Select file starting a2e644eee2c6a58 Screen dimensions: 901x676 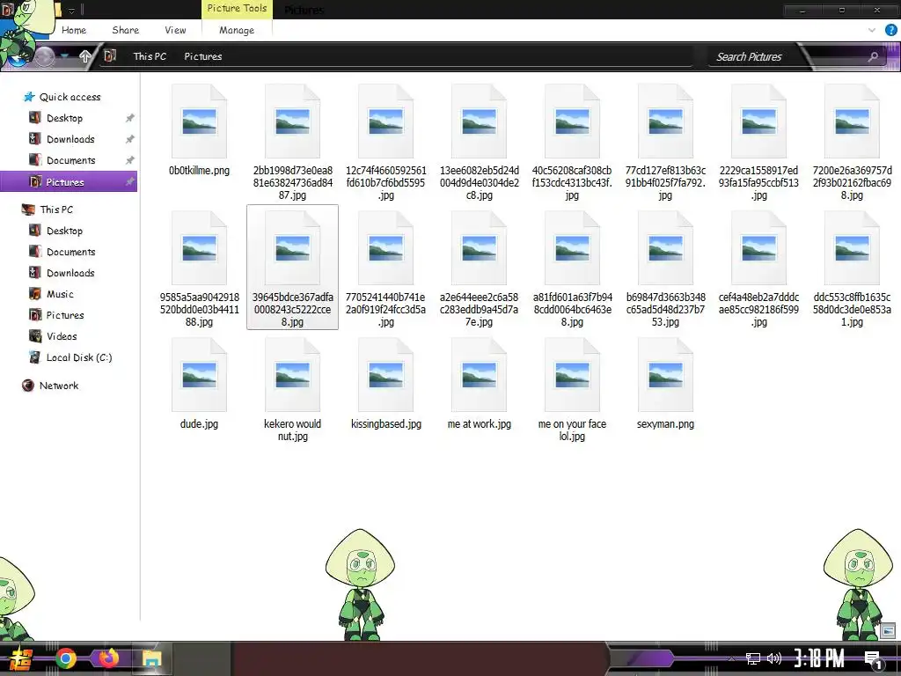click(x=480, y=268)
